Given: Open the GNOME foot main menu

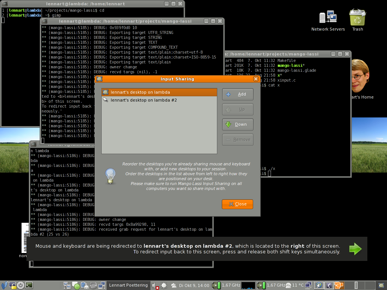Looking at the screenshot, I should click(x=5, y=285).
